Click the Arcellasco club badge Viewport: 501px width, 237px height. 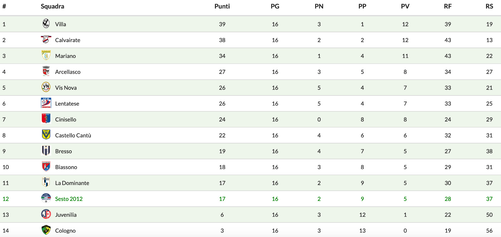[x=46, y=71]
